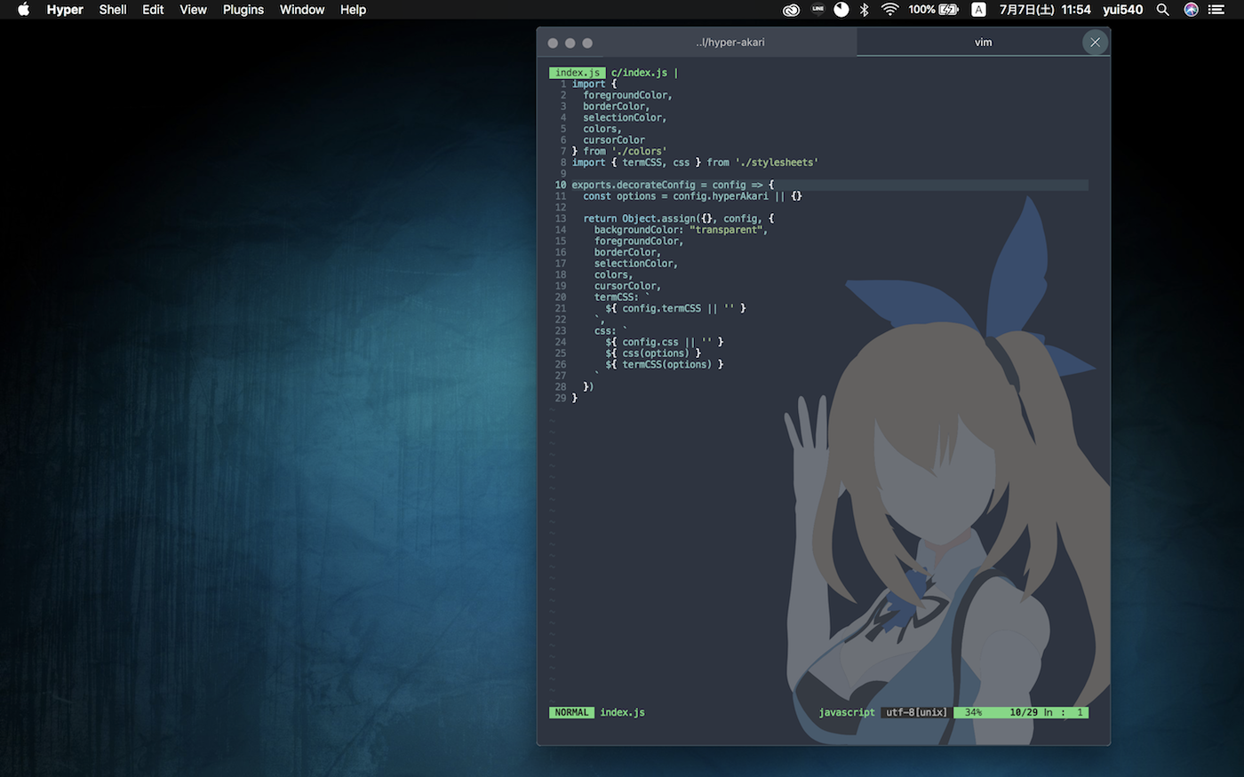The width and height of the screenshot is (1244, 777).
Task: Click the Hyper window close traffic light
Action: [x=553, y=43]
